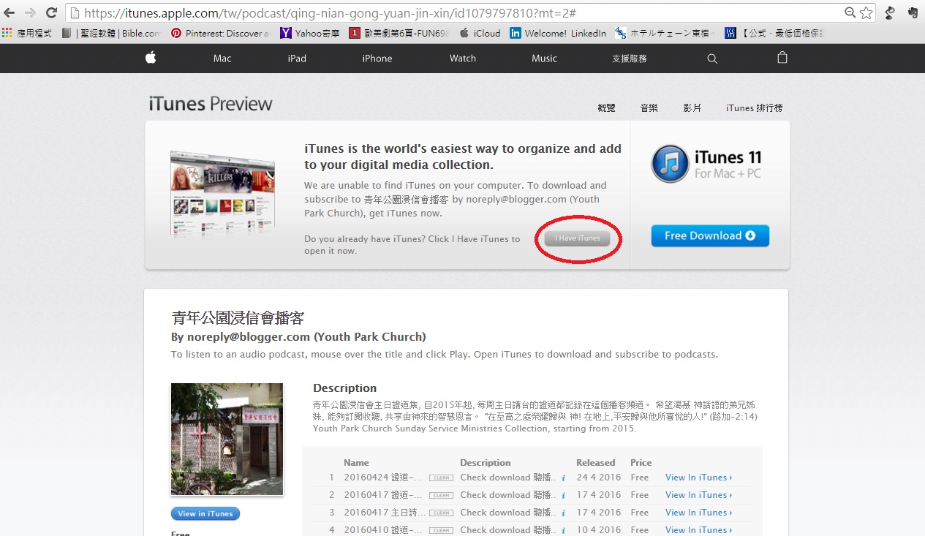This screenshot has width=925, height=536.
Task: Bookmark this page with star icon
Action: [867, 12]
